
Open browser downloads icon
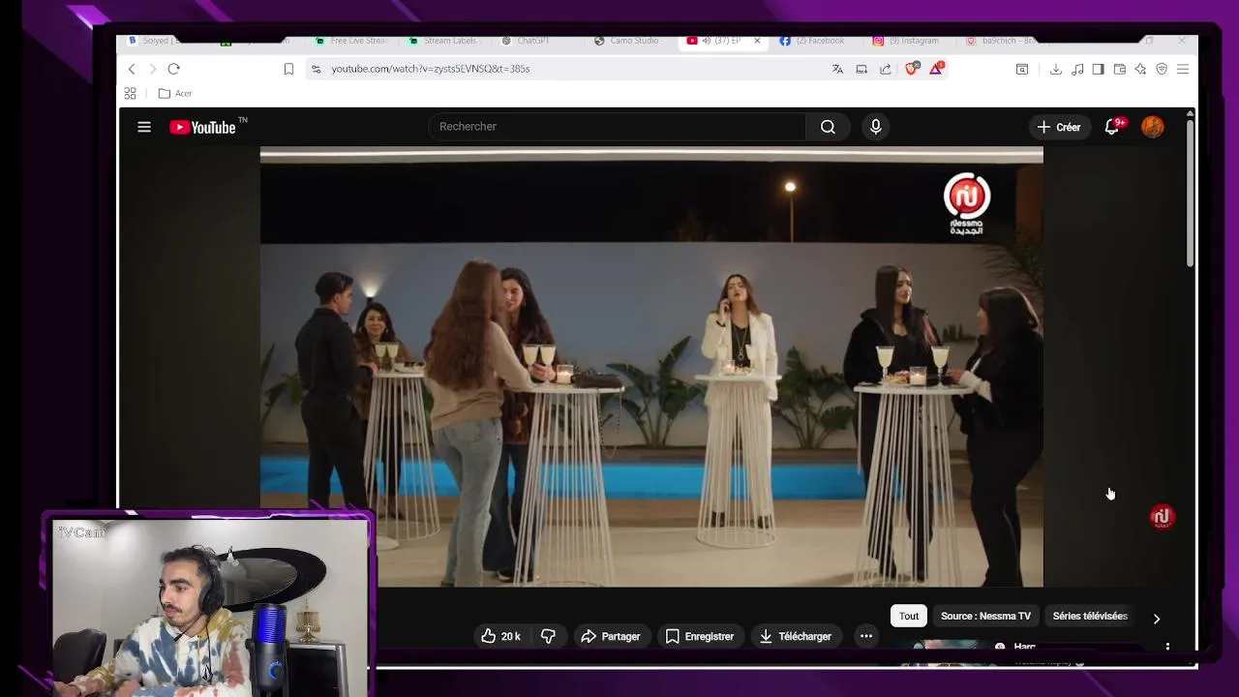pyautogui.click(x=1055, y=69)
